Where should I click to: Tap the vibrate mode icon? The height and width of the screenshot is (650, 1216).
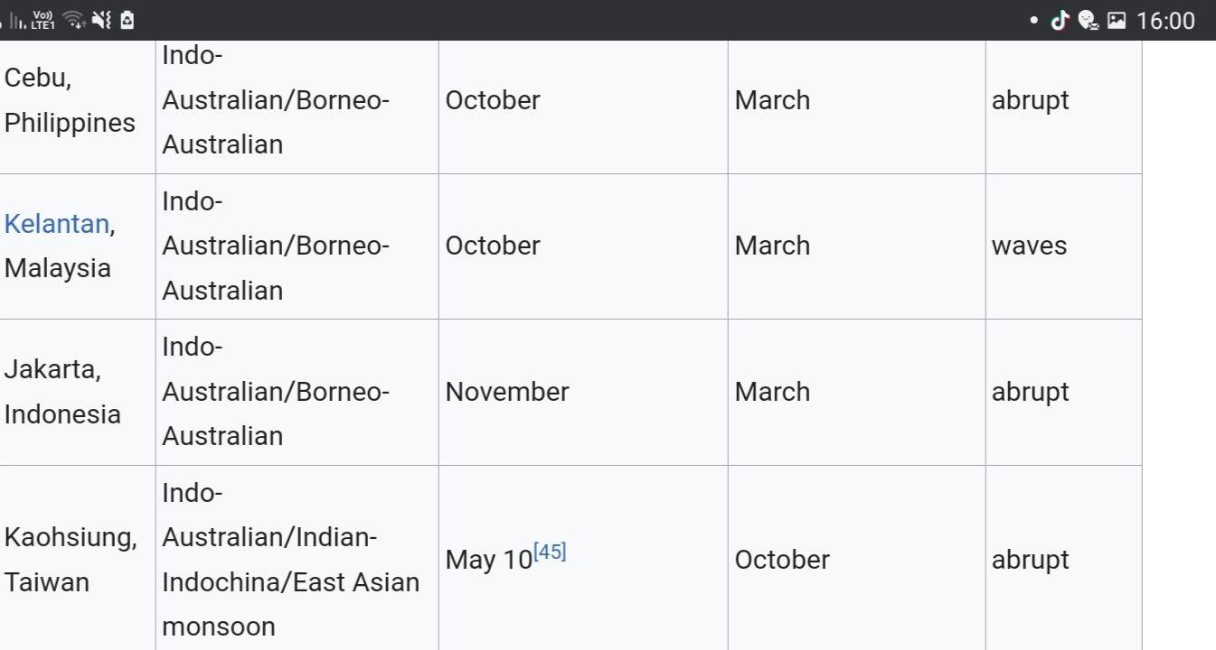pyautogui.click(x=101, y=20)
